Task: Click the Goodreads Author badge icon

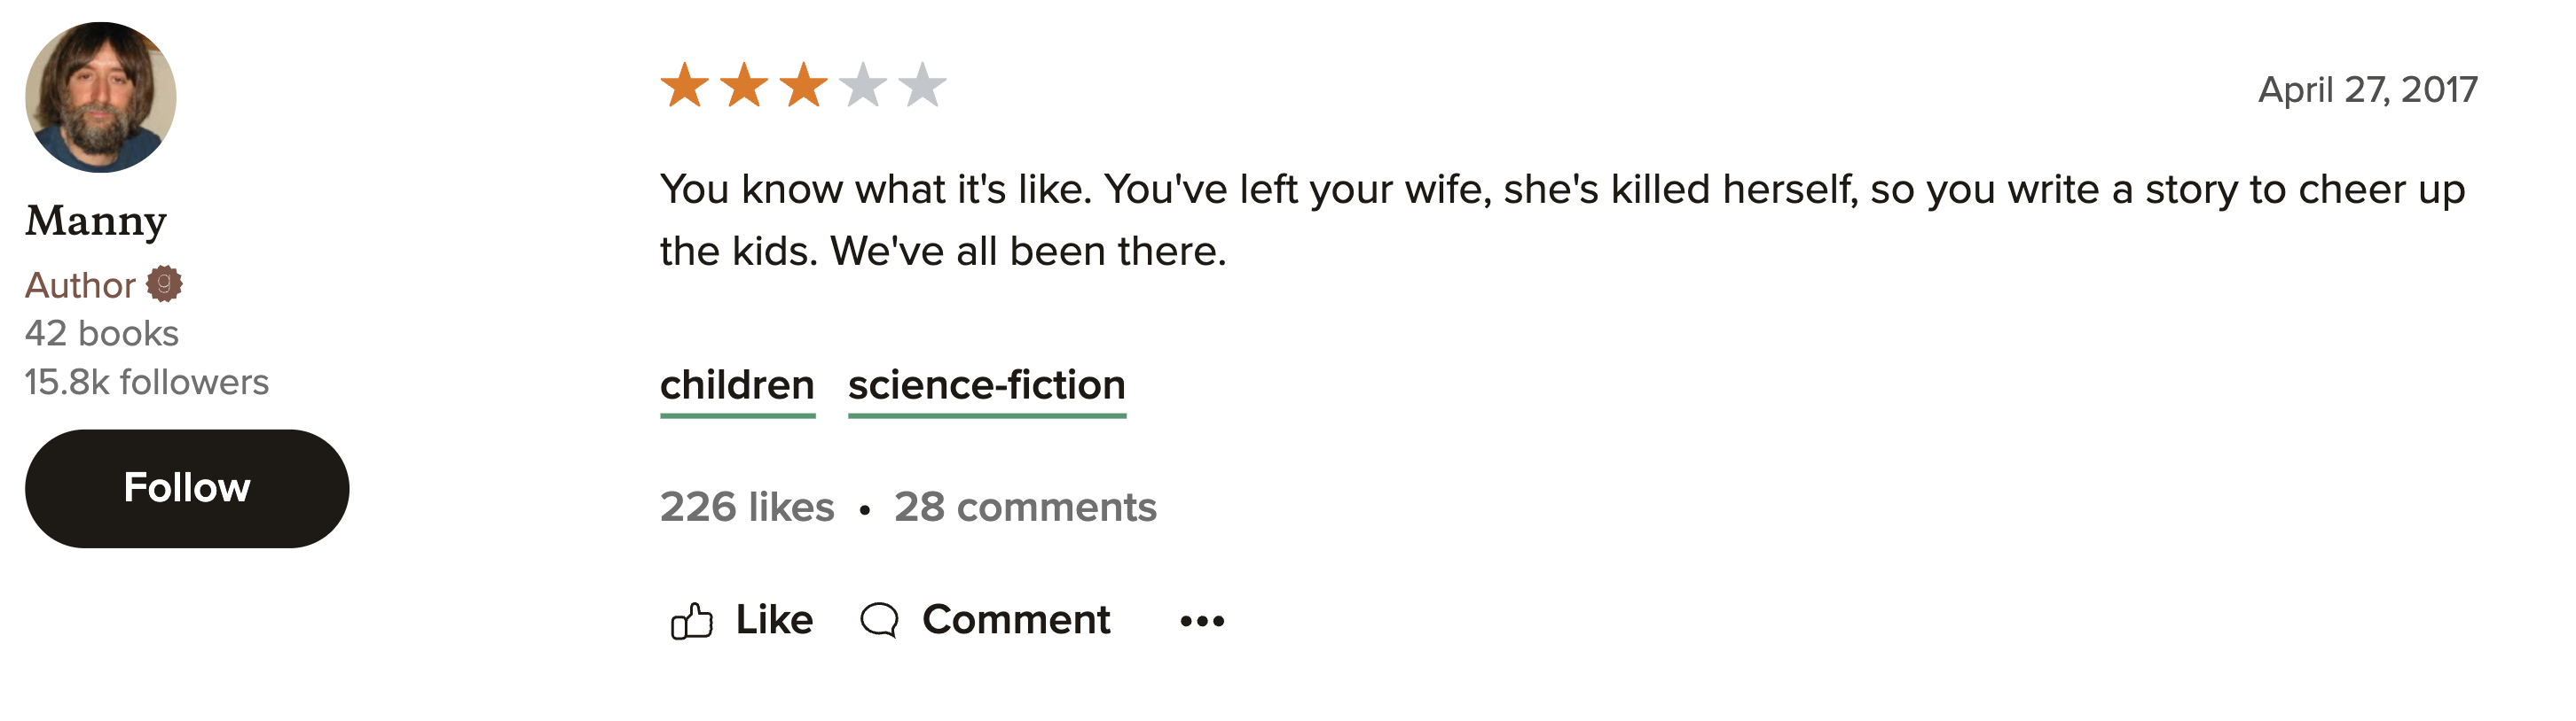Action: tap(164, 284)
